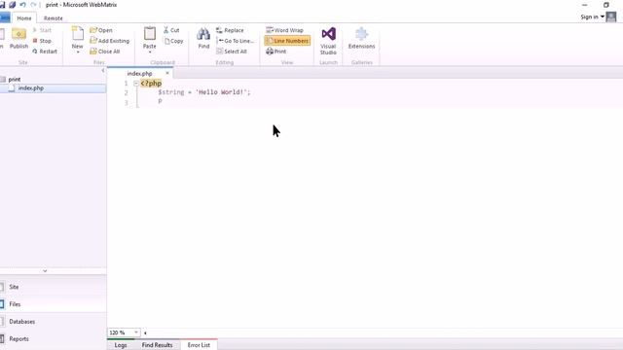
Task: Open the Reports workspace
Action: click(x=18, y=339)
